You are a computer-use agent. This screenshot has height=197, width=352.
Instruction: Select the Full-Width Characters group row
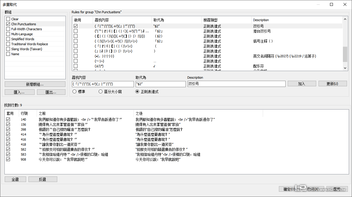[x=35, y=29]
